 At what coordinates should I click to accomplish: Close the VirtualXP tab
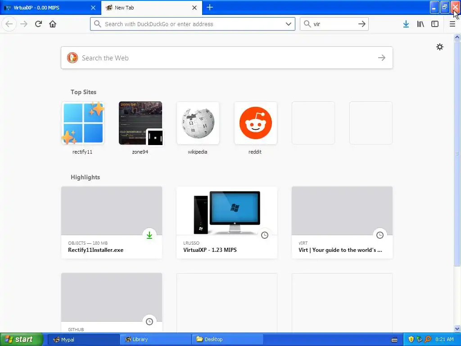coord(93,8)
